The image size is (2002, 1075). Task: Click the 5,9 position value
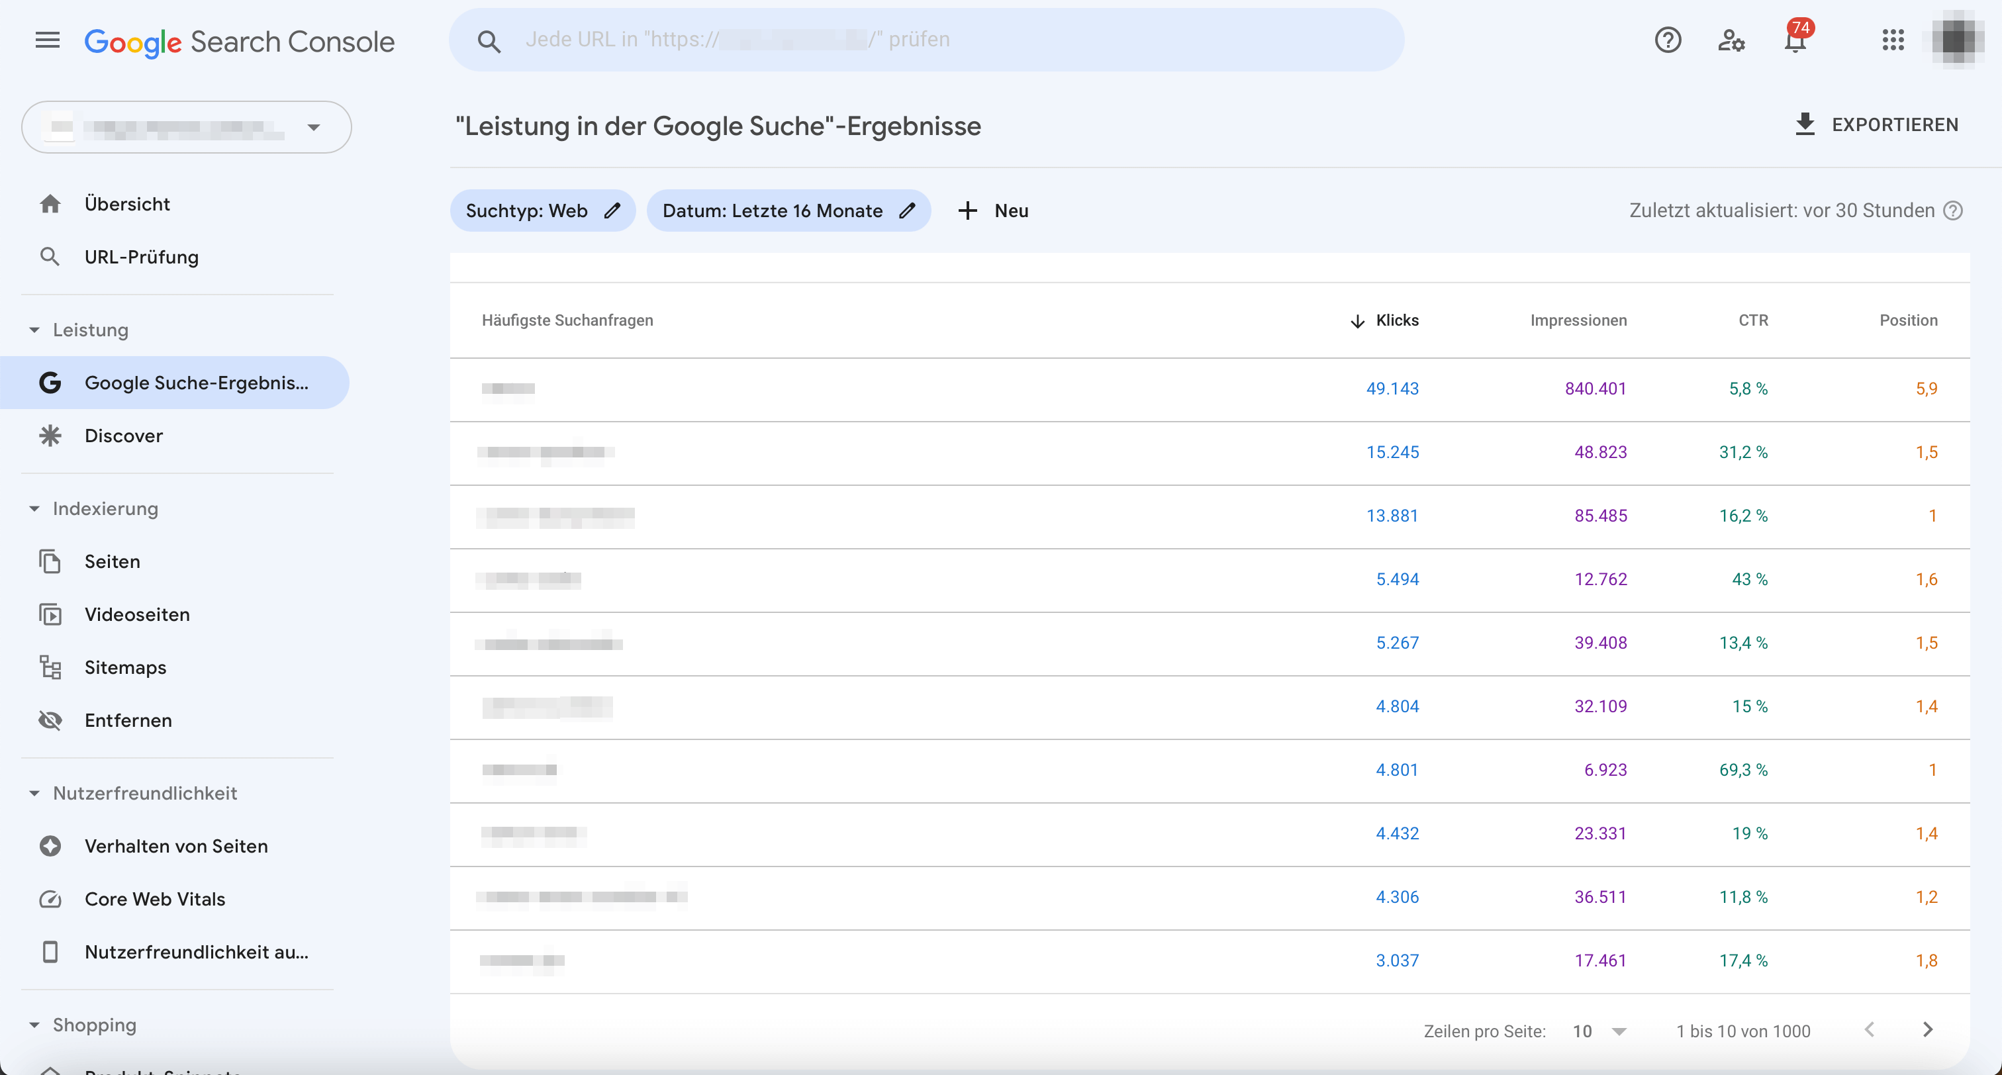tap(1926, 389)
